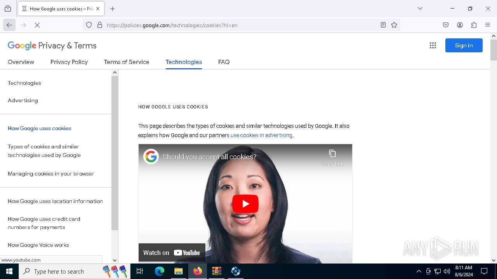This screenshot has width=497, height=279.
Task: Select the Technologies tab
Action: point(184,62)
